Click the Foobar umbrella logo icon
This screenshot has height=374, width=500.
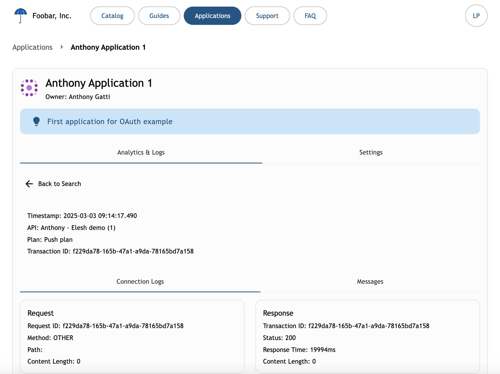(21, 15)
